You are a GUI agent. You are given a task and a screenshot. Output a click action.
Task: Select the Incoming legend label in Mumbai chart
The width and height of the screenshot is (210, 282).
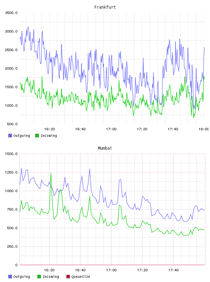[x=51, y=277]
